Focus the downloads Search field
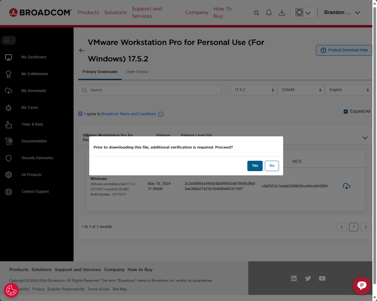This screenshot has width=377, height=301. (150, 90)
